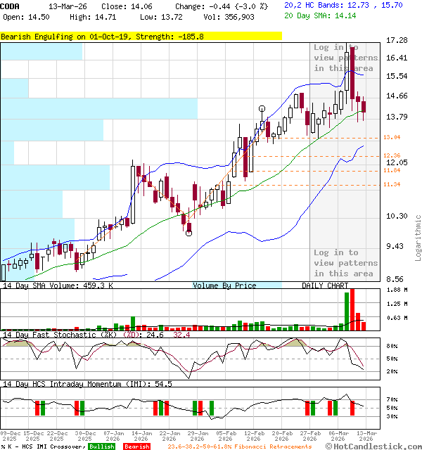Click the upper 'Log in to view patterns' notice
This screenshot has width=422, height=450.
click(x=345, y=58)
